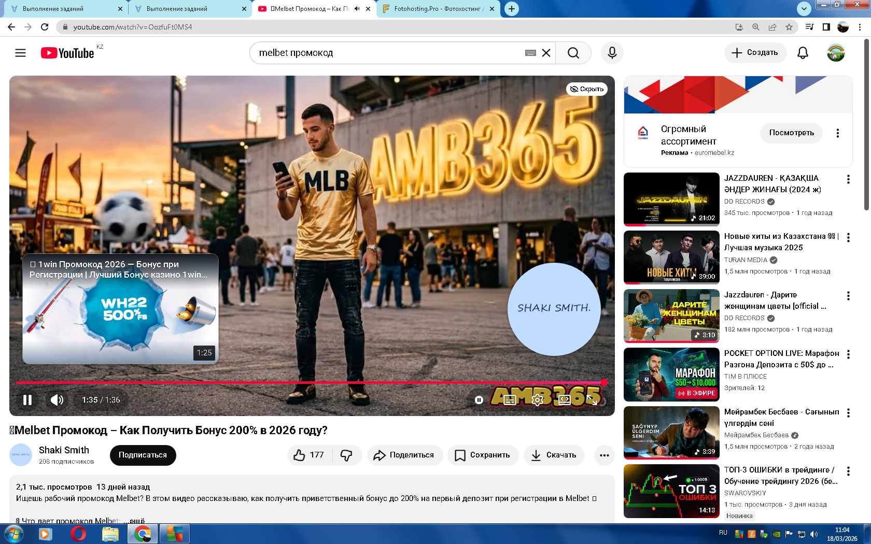Toggle subtitles in the video player
This screenshot has width=871, height=544.
pyautogui.click(x=510, y=399)
